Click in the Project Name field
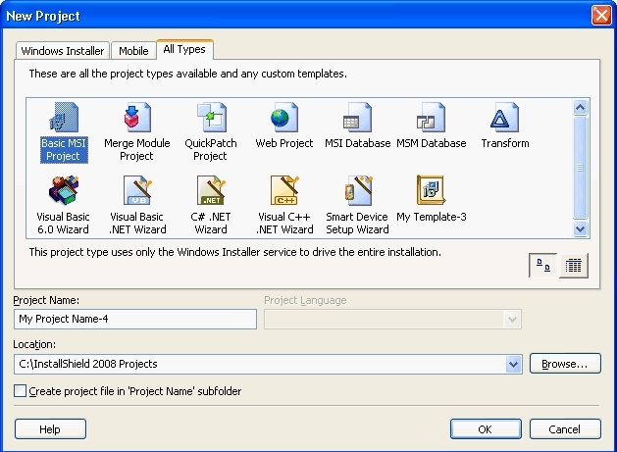Viewport: 617px width, 452px height. [x=135, y=319]
